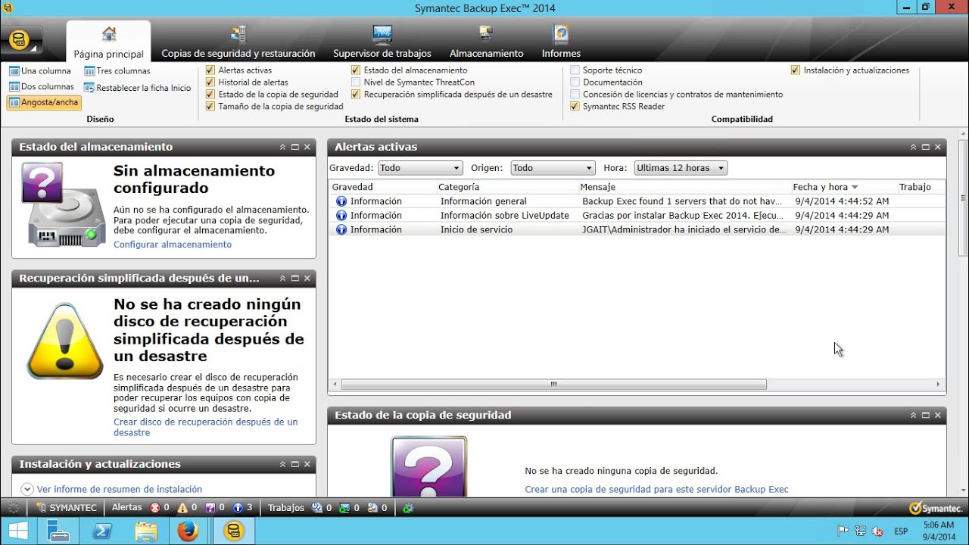Image resolution: width=969 pixels, height=545 pixels.
Task: Click the first Trabajos status icon
Action: point(316,508)
